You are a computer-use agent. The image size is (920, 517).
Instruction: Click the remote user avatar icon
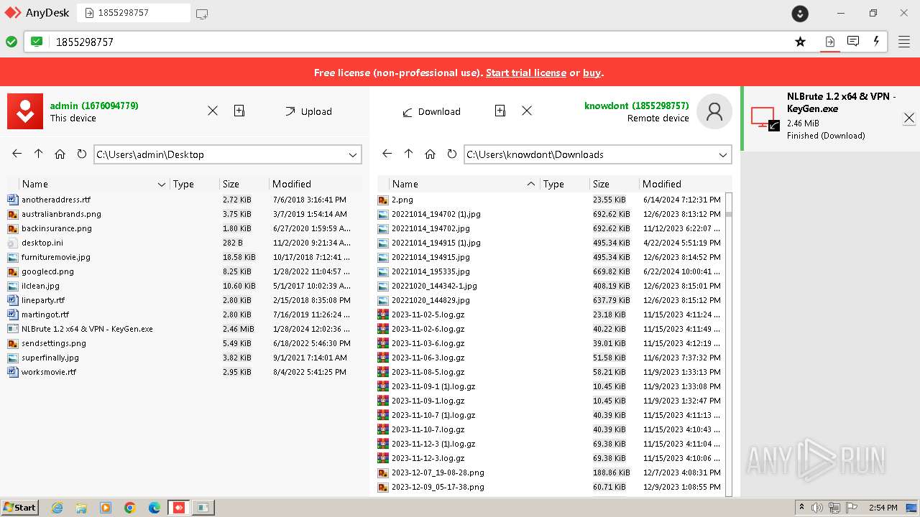pos(714,111)
